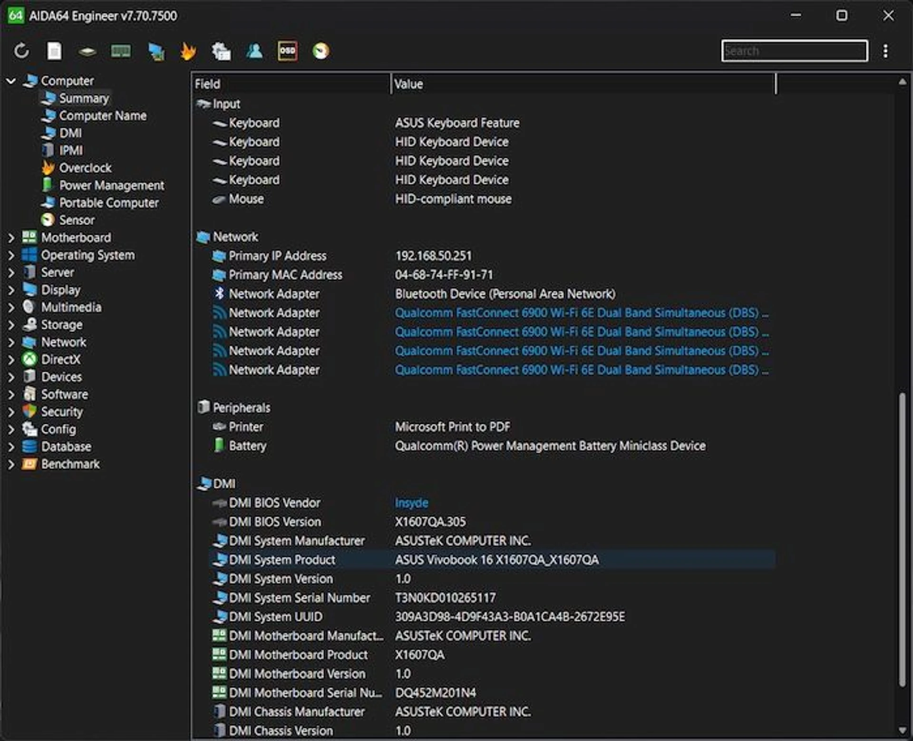
Task: Select the DMI System Product row
Action: 492,560
